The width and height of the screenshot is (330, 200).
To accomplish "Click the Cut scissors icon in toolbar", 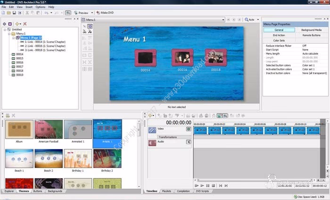I will tap(27, 13).
